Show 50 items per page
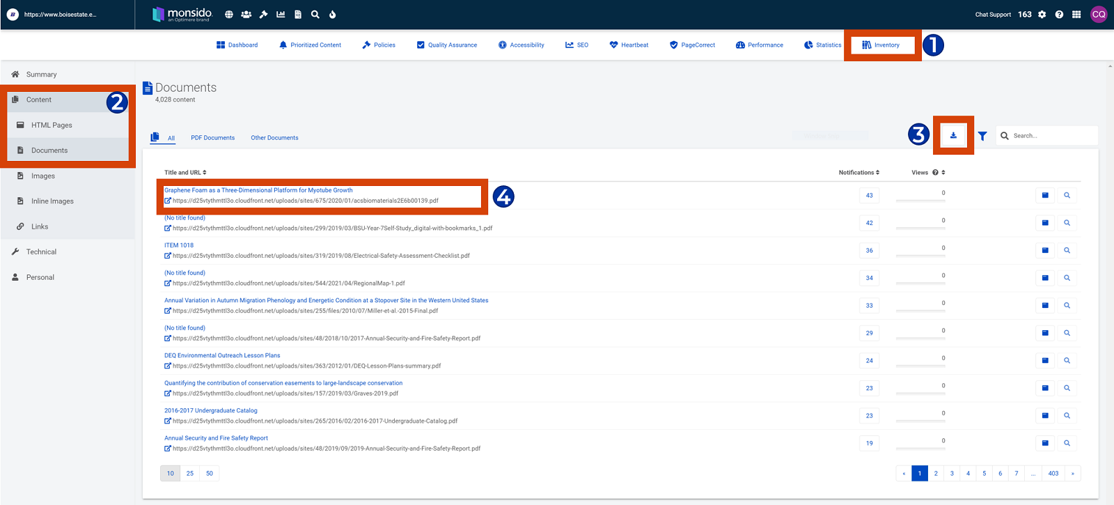Image resolution: width=1114 pixels, height=505 pixels. 210,474
